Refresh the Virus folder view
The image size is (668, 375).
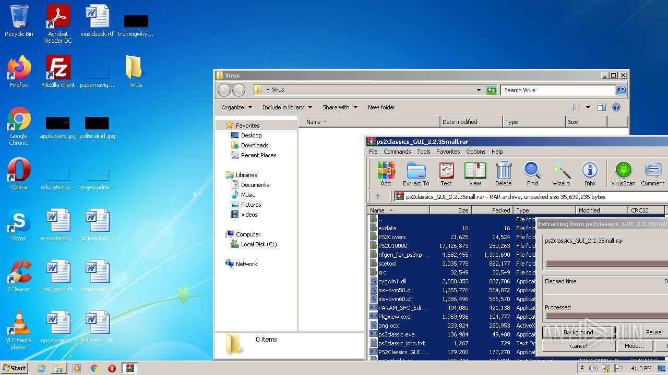pyautogui.click(x=492, y=90)
